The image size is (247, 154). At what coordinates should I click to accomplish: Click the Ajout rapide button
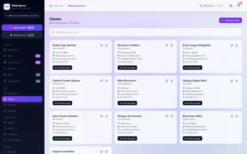22,28
